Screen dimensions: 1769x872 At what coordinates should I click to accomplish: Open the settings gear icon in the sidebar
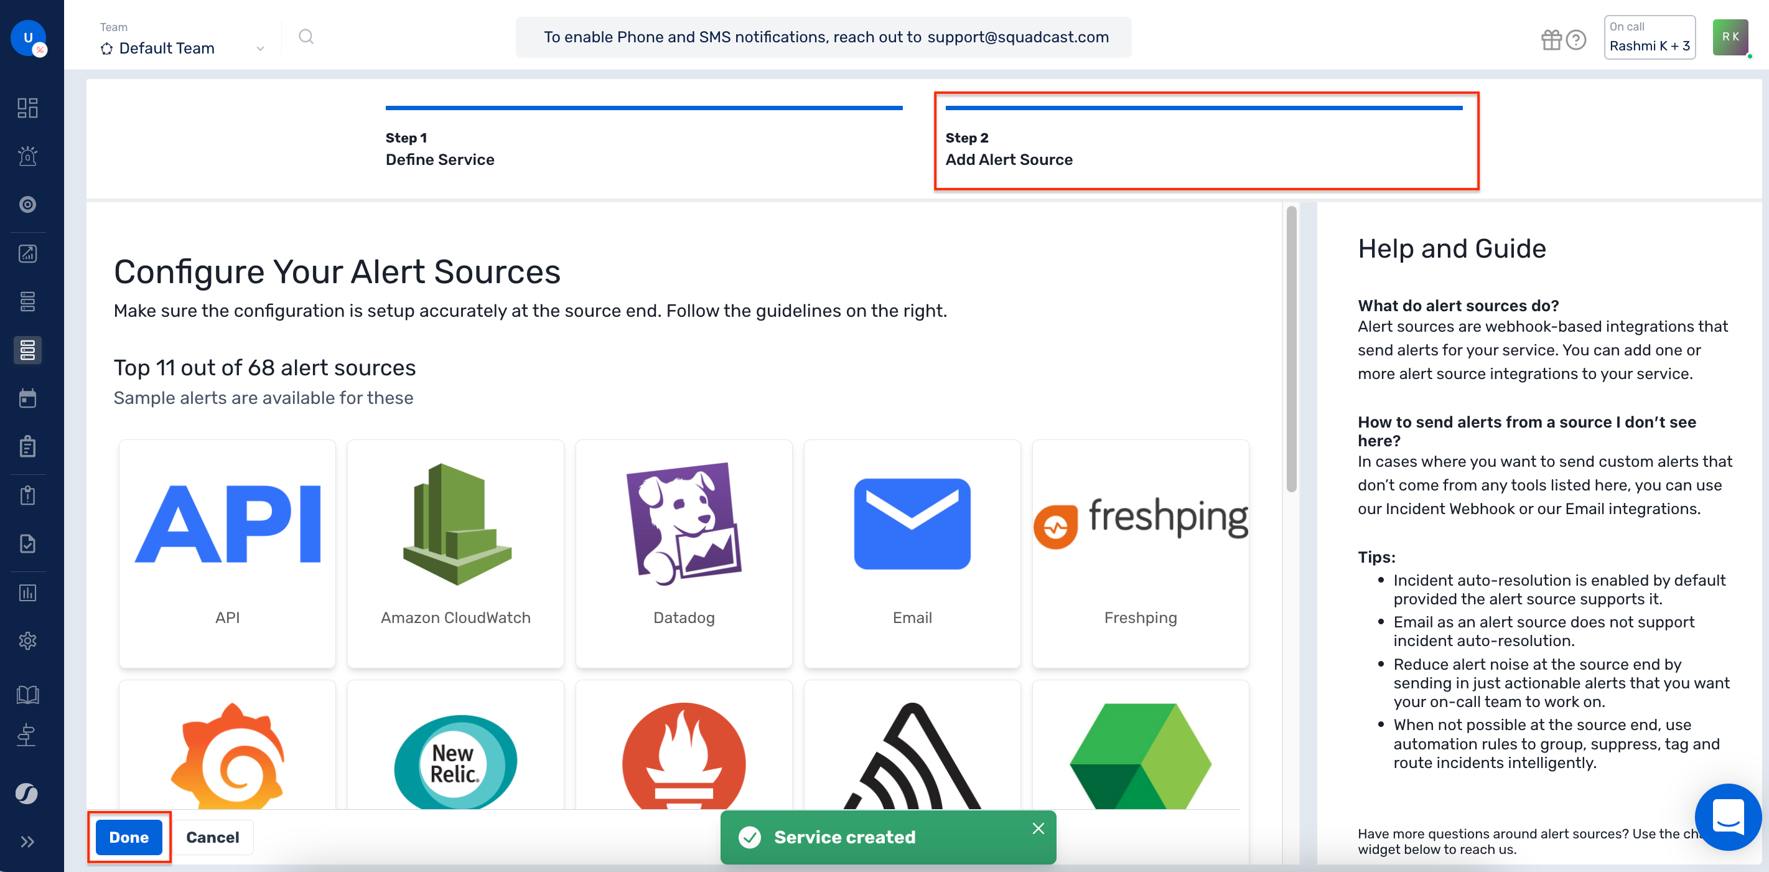point(27,641)
